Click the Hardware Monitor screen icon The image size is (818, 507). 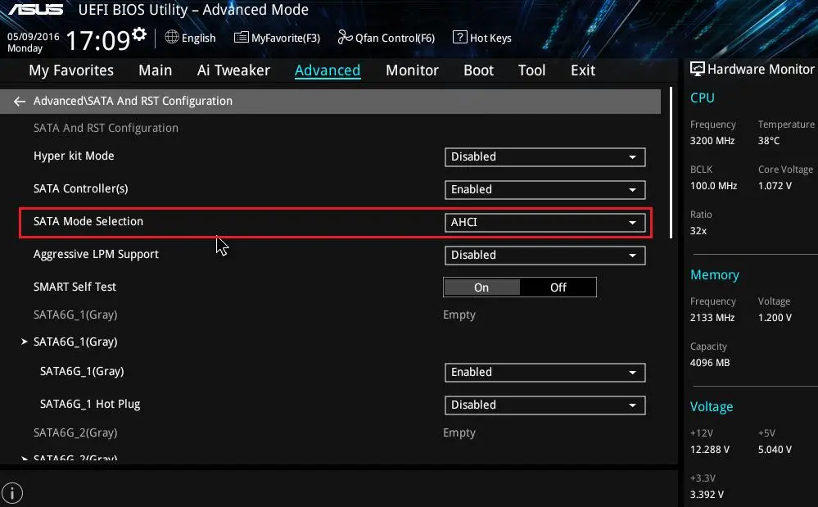tap(697, 69)
